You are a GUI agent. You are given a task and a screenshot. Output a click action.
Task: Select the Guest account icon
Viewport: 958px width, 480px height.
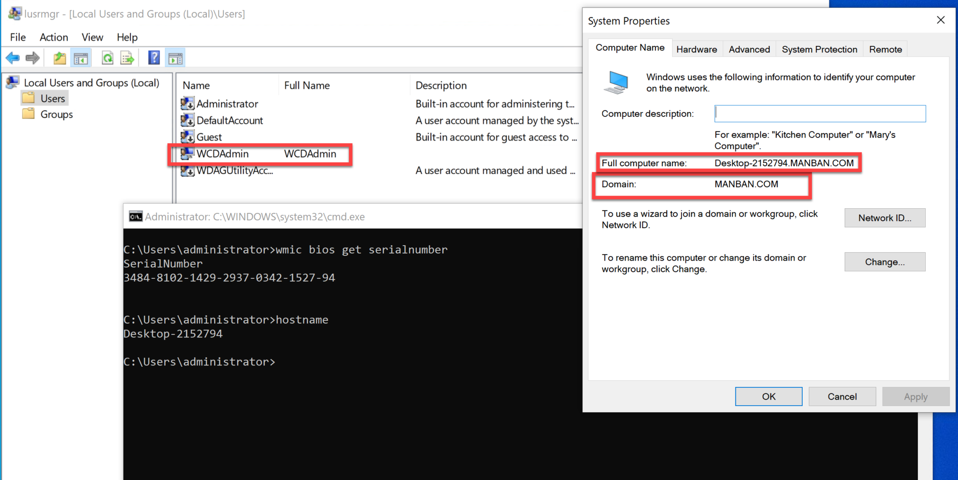[187, 137]
